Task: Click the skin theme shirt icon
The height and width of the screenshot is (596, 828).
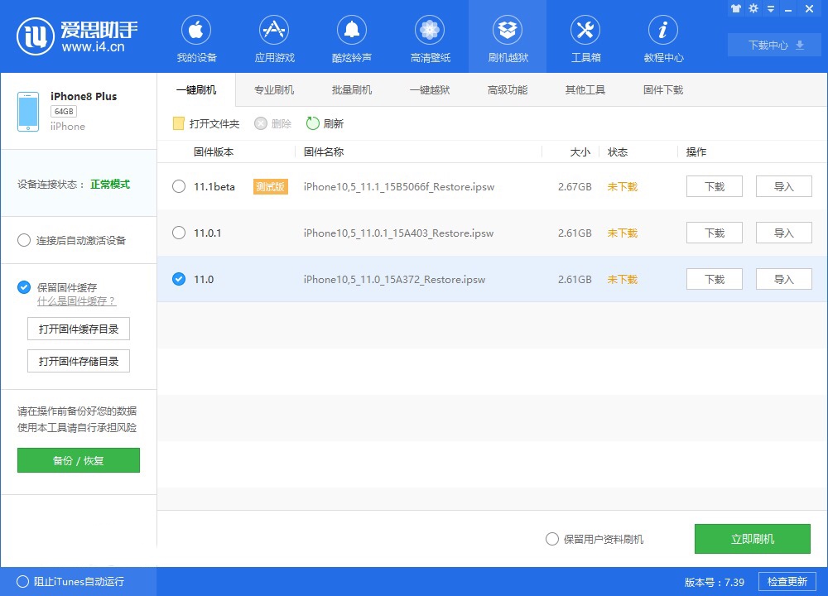Action: coord(735,8)
